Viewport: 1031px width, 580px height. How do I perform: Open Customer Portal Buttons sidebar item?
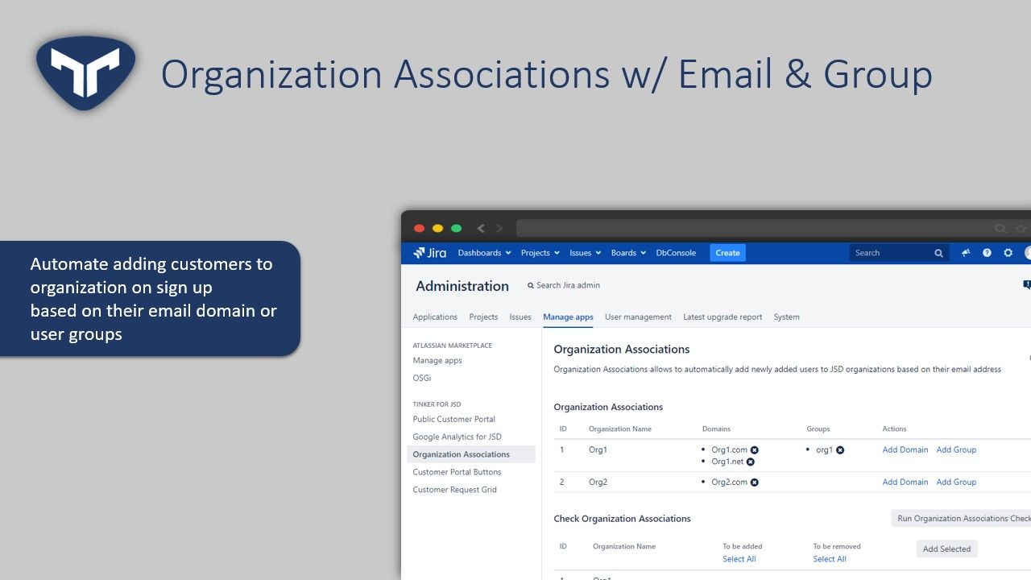click(457, 472)
